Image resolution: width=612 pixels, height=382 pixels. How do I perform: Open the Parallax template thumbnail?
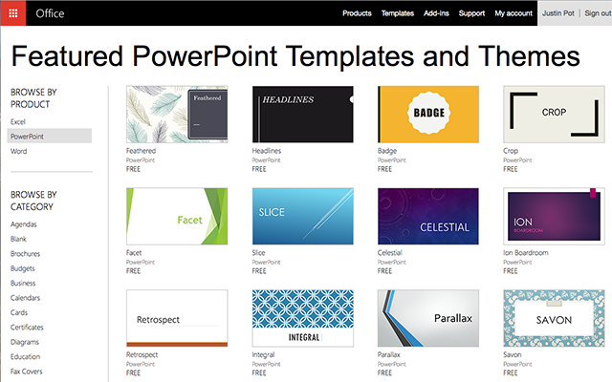tap(428, 318)
